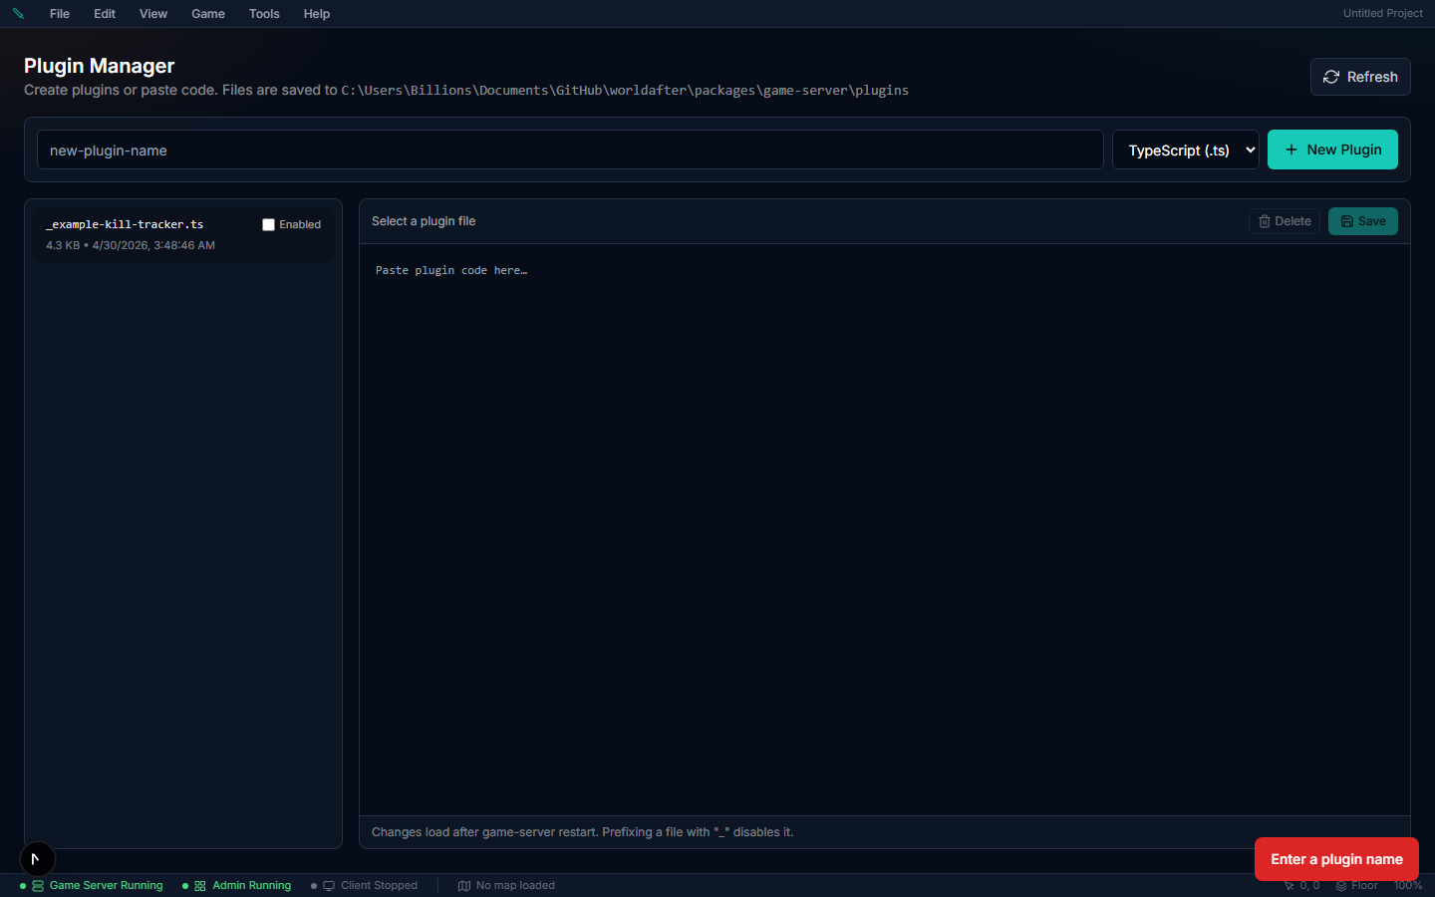The height and width of the screenshot is (897, 1435).
Task: Open the View menu
Action: pos(153,14)
